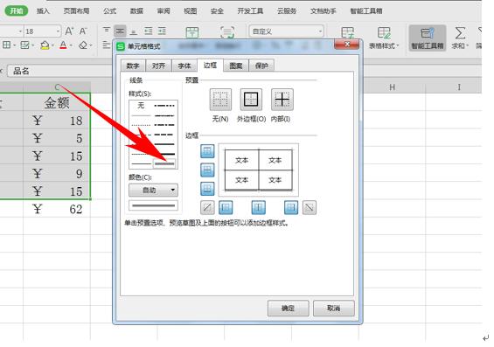Toggle the left border button

(226, 207)
